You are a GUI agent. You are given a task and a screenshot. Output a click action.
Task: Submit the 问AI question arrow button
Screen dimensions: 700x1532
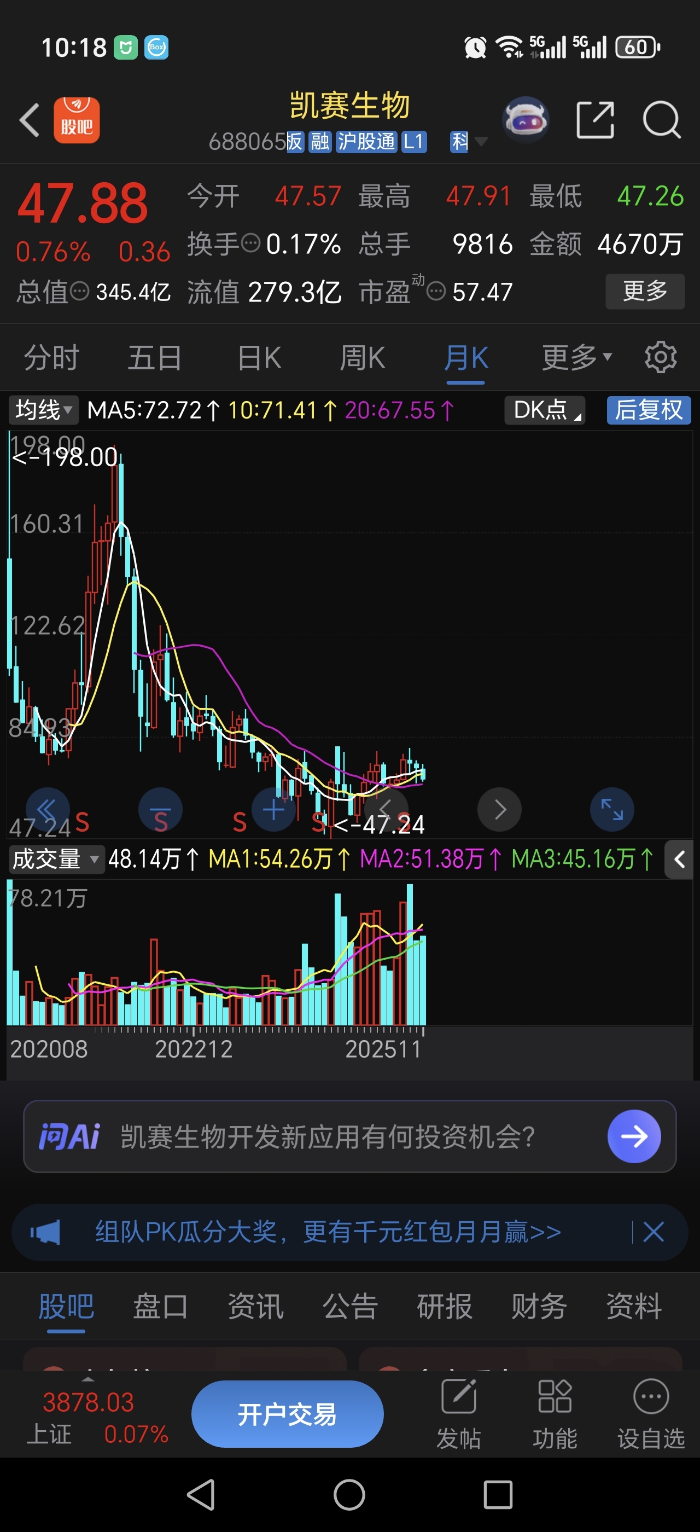click(x=634, y=1136)
